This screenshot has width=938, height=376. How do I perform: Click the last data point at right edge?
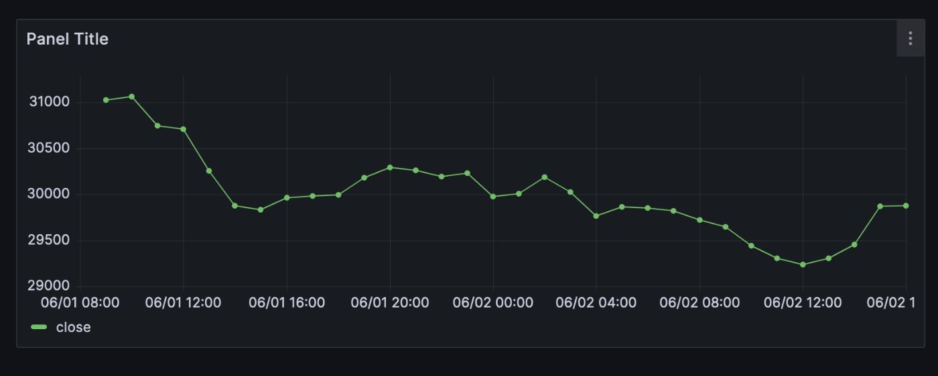(906, 206)
